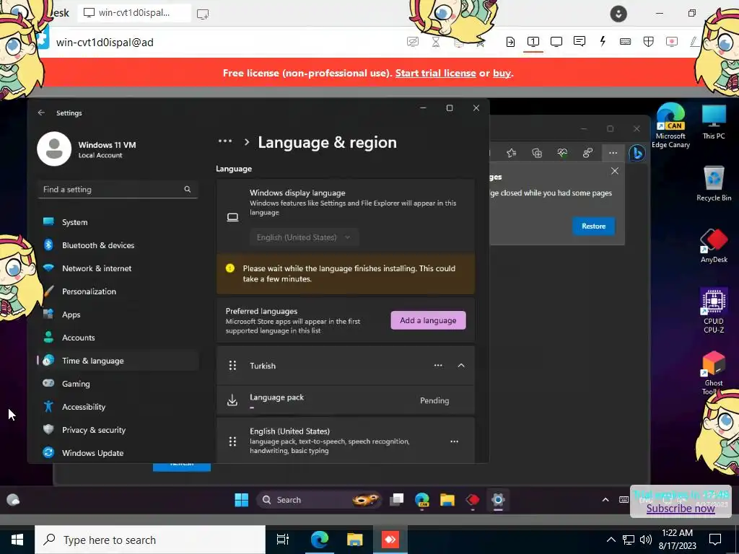Open AnyDesk actions lightning bolt menu
739x554 pixels.
coord(603,41)
